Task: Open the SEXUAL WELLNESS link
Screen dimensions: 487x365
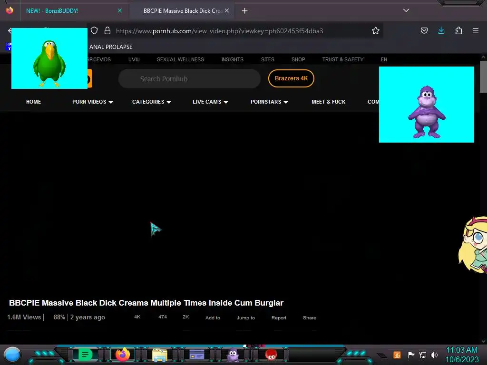Action: point(180,59)
